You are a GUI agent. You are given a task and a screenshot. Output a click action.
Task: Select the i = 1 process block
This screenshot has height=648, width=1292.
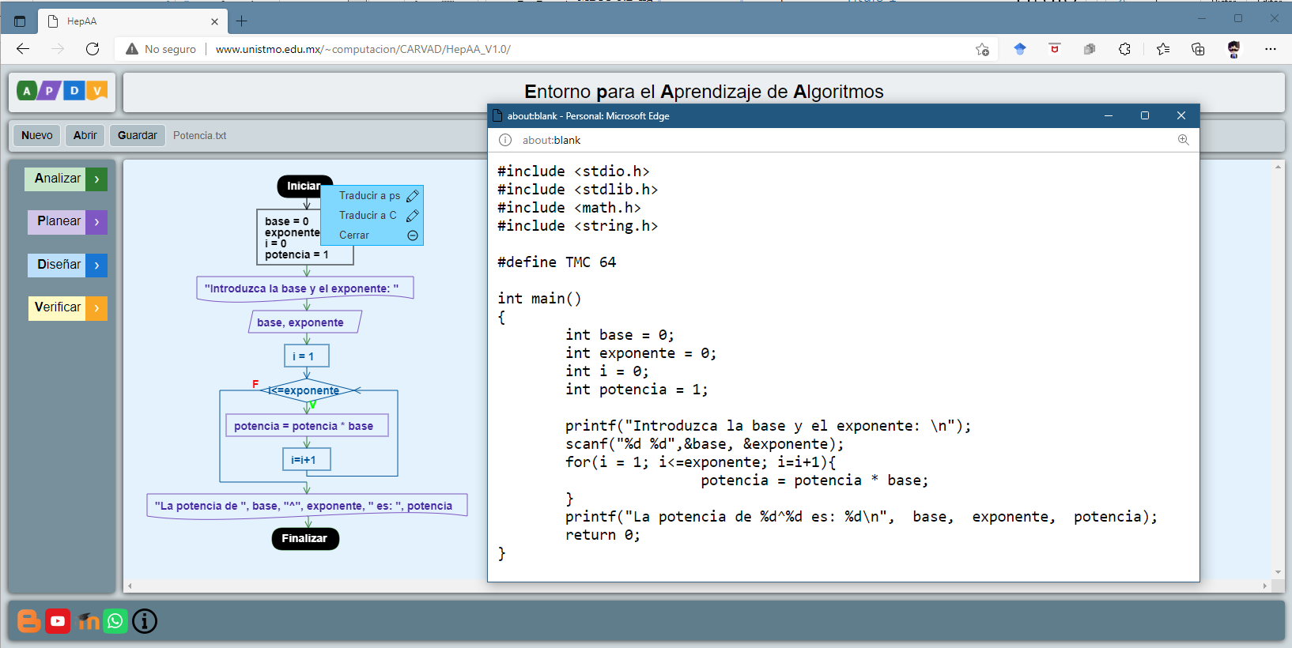[307, 356]
